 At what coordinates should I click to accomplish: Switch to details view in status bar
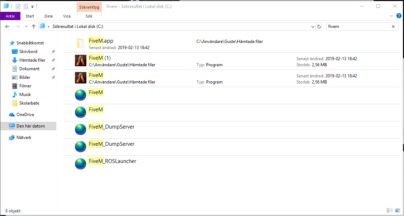(x=390, y=211)
